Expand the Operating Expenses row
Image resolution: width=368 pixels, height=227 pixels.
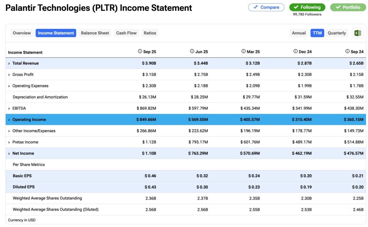point(9,86)
